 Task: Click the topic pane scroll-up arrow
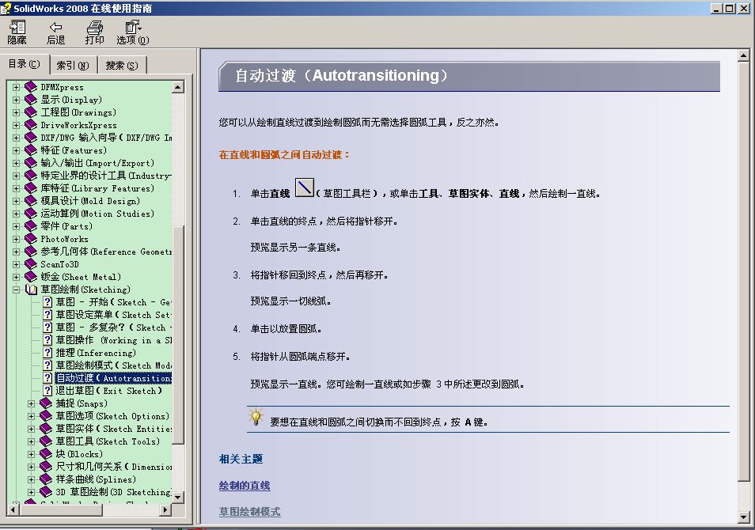click(x=743, y=56)
